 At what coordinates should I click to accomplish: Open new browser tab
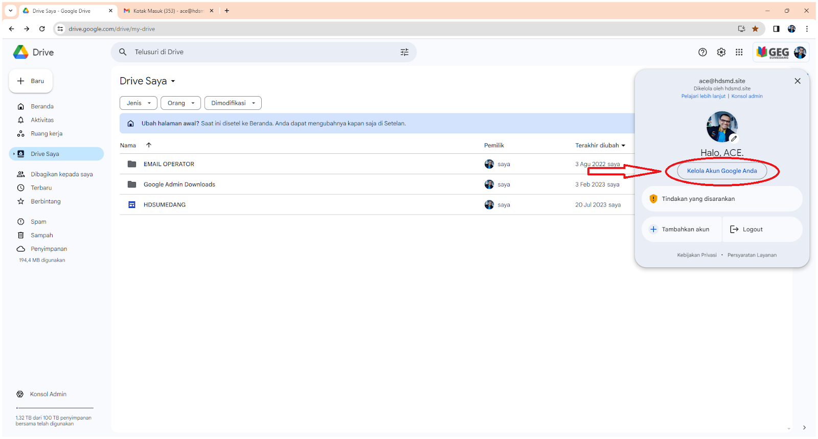point(227,11)
